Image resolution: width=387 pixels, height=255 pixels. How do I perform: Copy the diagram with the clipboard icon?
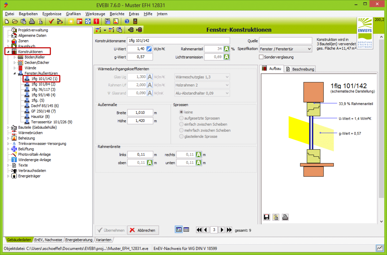click(276, 217)
